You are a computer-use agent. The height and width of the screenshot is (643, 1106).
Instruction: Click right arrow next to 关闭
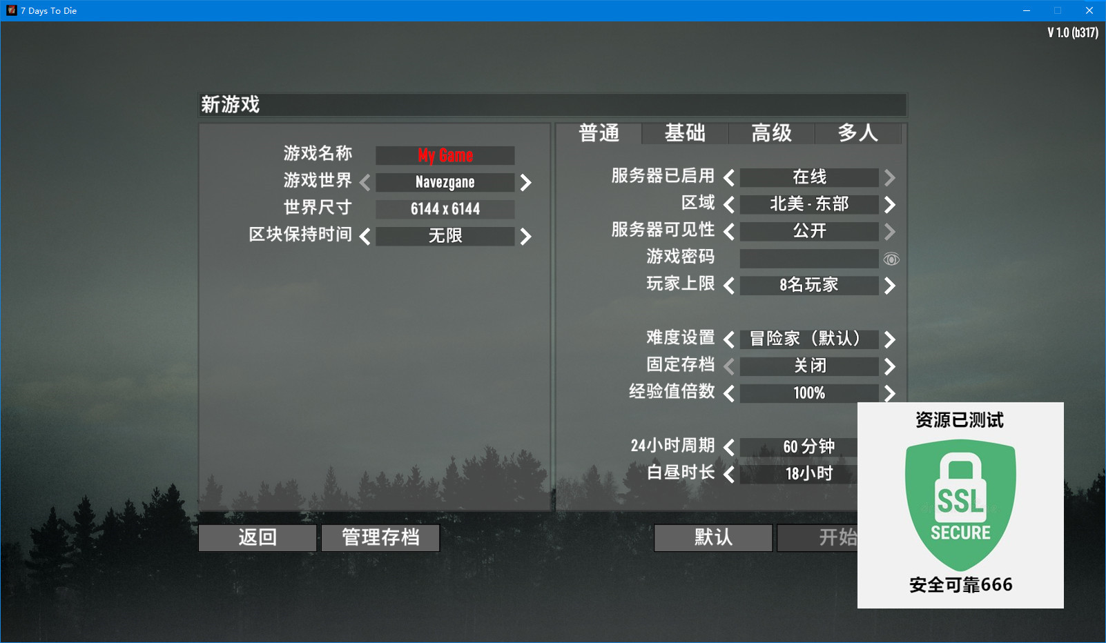890,366
